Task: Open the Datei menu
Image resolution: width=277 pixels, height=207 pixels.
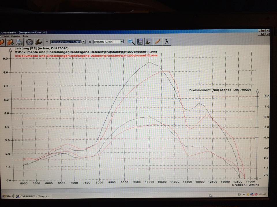Action: pyautogui.click(x=5, y=37)
